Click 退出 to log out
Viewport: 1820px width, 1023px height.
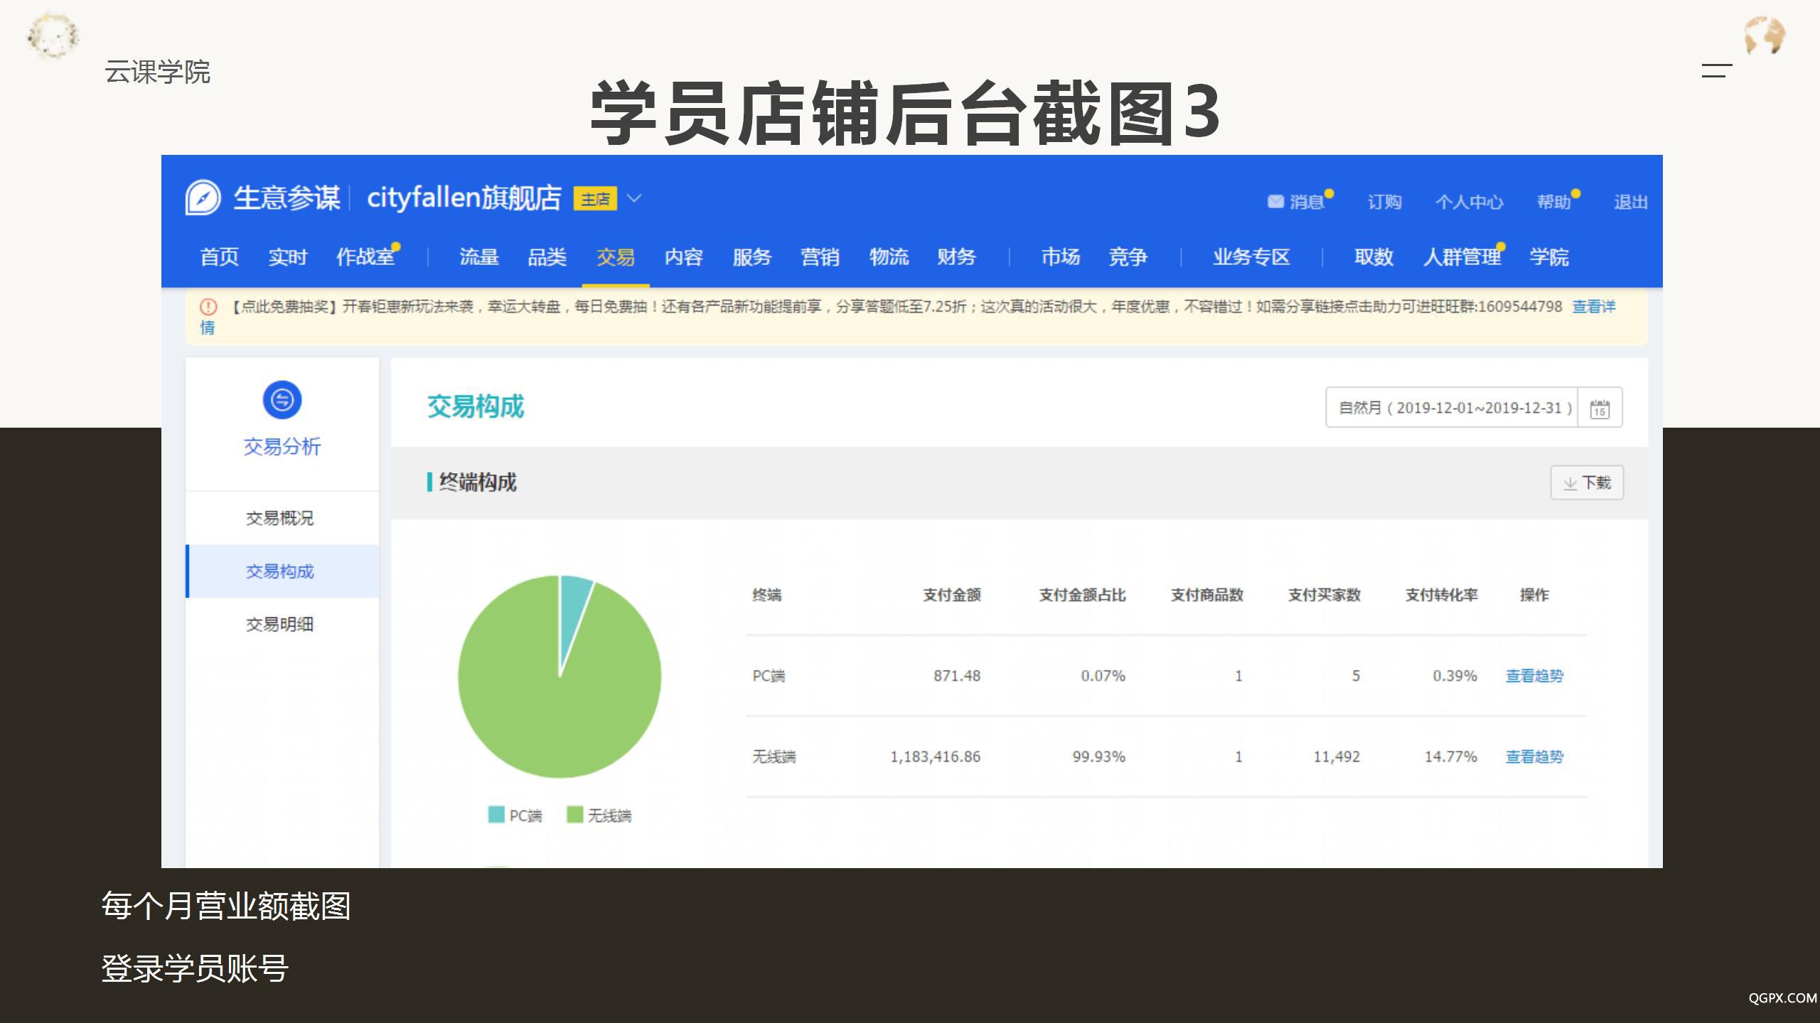[1630, 202]
